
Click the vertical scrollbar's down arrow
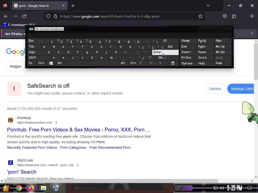point(256,177)
